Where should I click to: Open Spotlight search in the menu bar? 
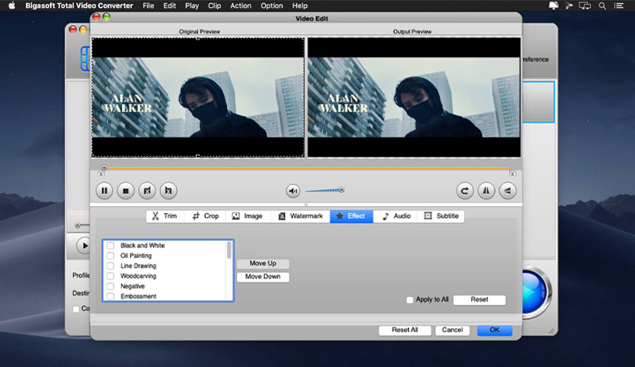pyautogui.click(x=602, y=5)
